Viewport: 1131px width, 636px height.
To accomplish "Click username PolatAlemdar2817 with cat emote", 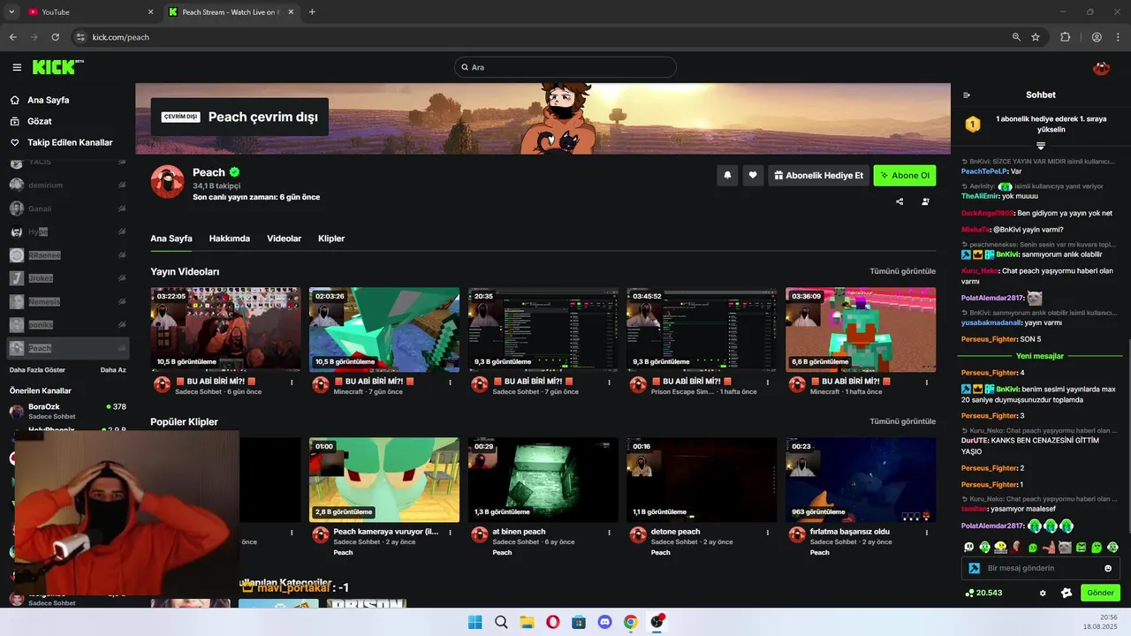I will (x=991, y=299).
